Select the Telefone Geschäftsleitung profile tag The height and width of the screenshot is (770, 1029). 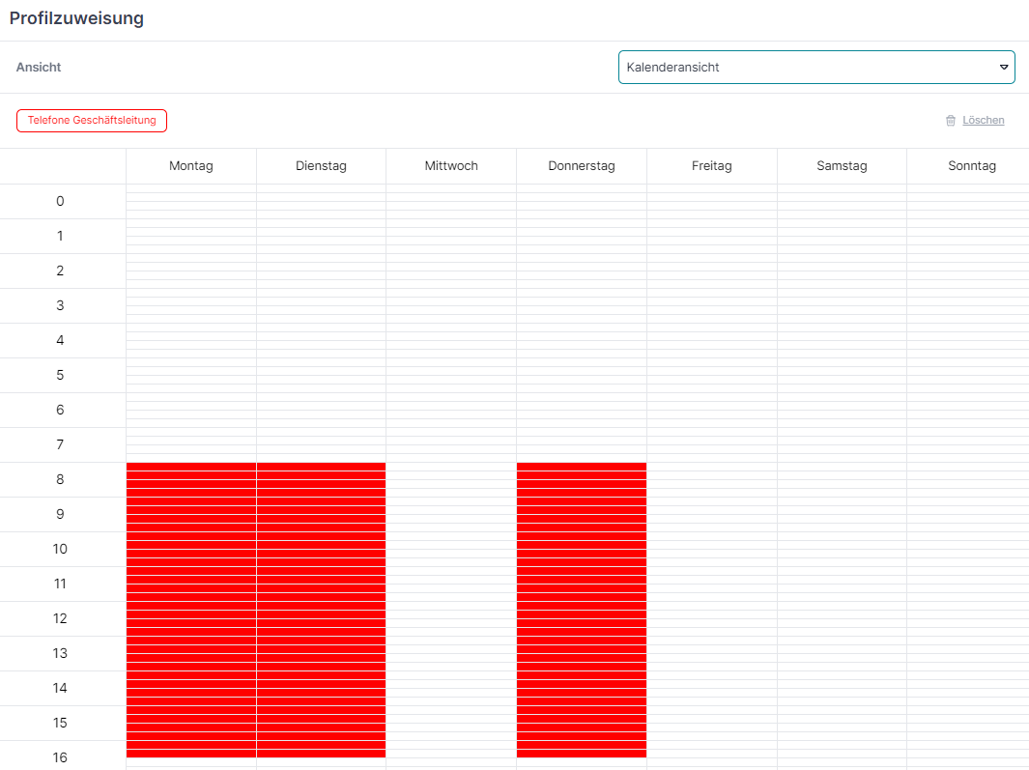[92, 121]
